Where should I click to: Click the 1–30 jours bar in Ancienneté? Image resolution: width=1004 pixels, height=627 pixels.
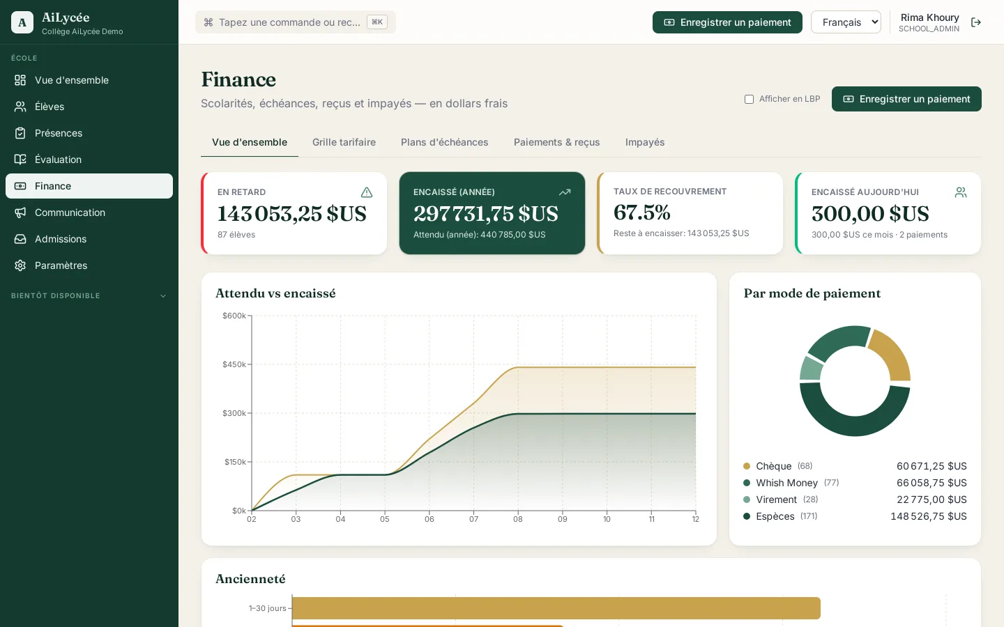tap(556, 608)
